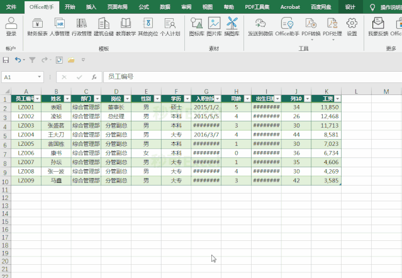
Task: Open 个人计划 templates
Action: click(x=170, y=26)
